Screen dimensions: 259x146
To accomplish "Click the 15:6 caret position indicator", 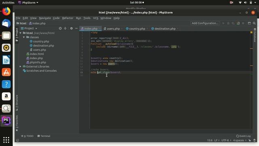I will pyautogui.click(x=210, y=140).
